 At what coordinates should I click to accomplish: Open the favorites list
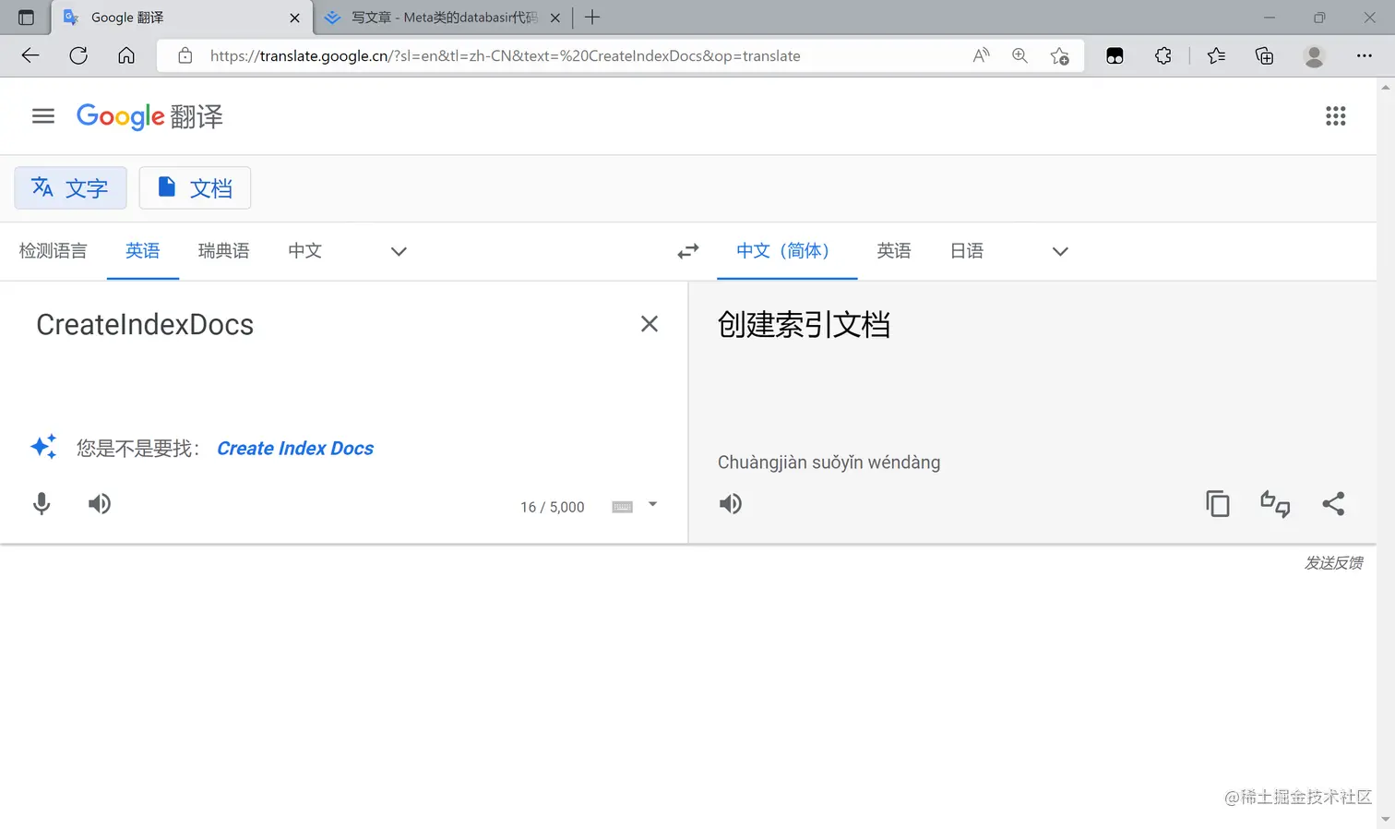pyautogui.click(x=1216, y=55)
